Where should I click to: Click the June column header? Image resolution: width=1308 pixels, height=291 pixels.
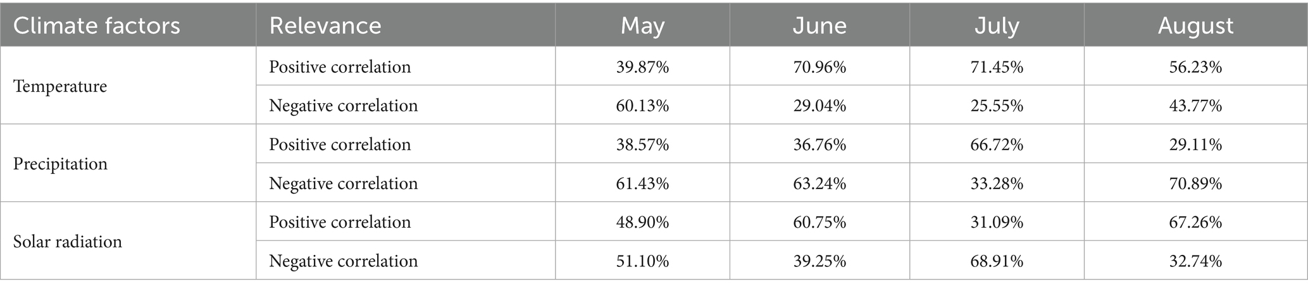[x=819, y=26]
